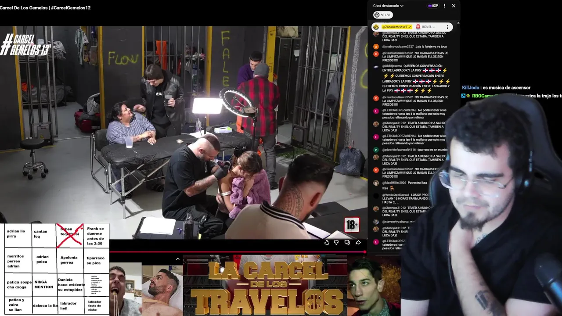Expand the Chat destacado dropdown
Image resolution: width=562 pixels, height=316 pixels.
pyautogui.click(x=388, y=6)
